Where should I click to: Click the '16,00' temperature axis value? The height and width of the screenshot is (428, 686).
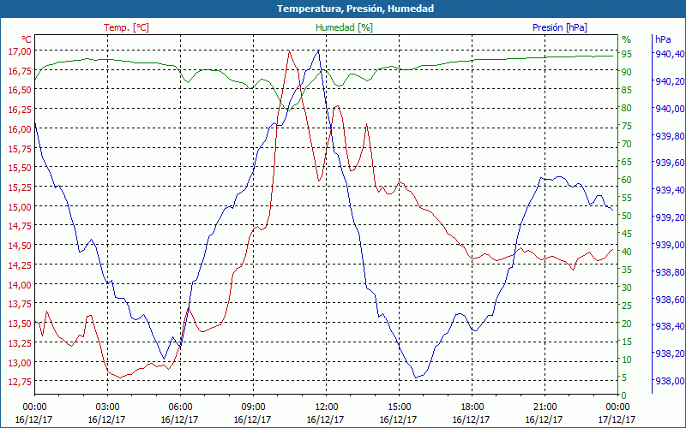tap(20, 129)
